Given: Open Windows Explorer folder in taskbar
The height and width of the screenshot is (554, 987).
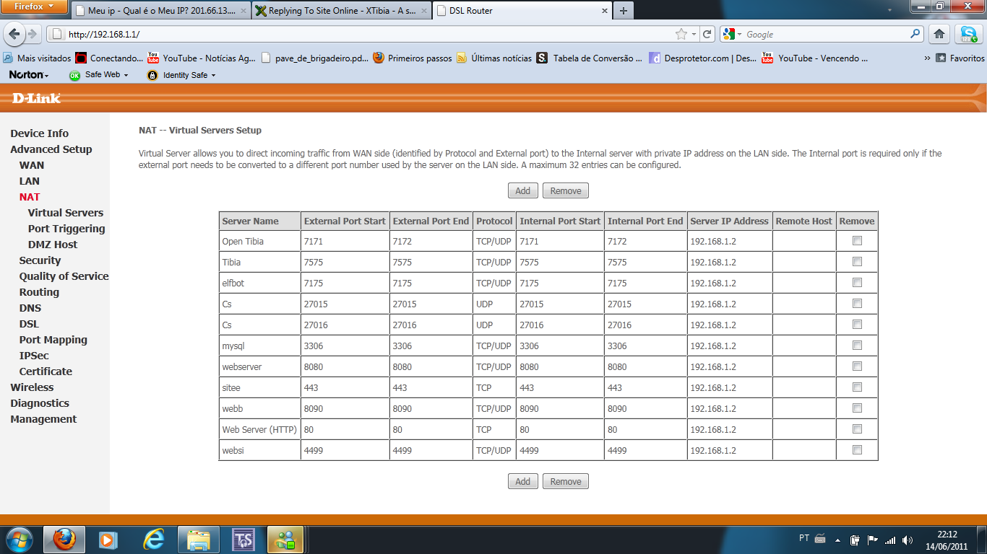Looking at the screenshot, I should (x=199, y=539).
